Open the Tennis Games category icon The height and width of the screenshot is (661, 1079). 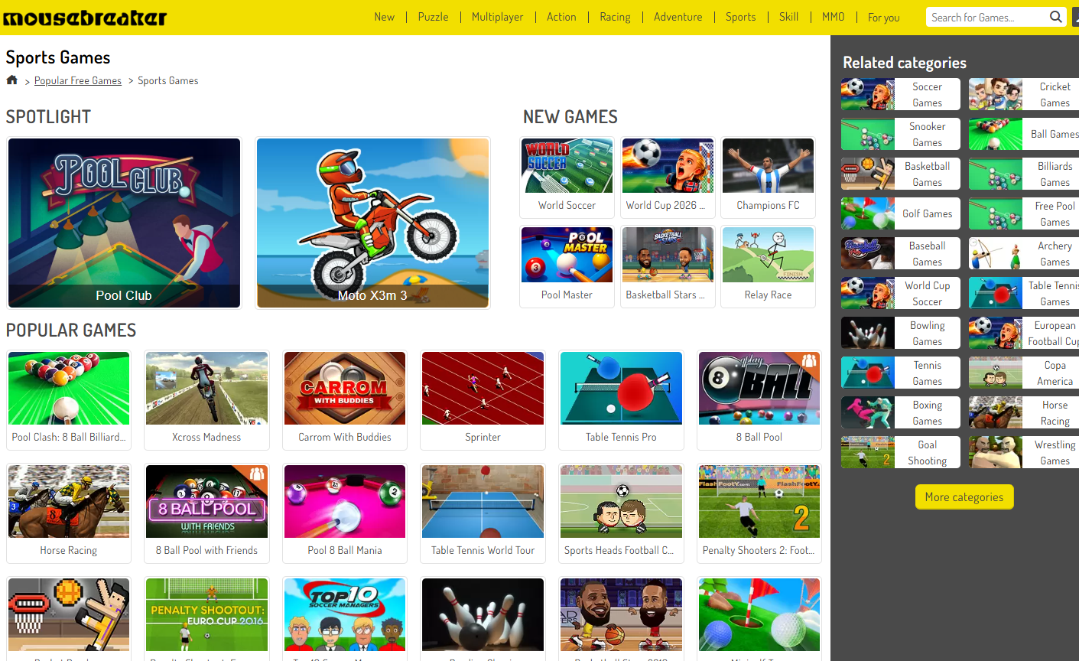[868, 373]
